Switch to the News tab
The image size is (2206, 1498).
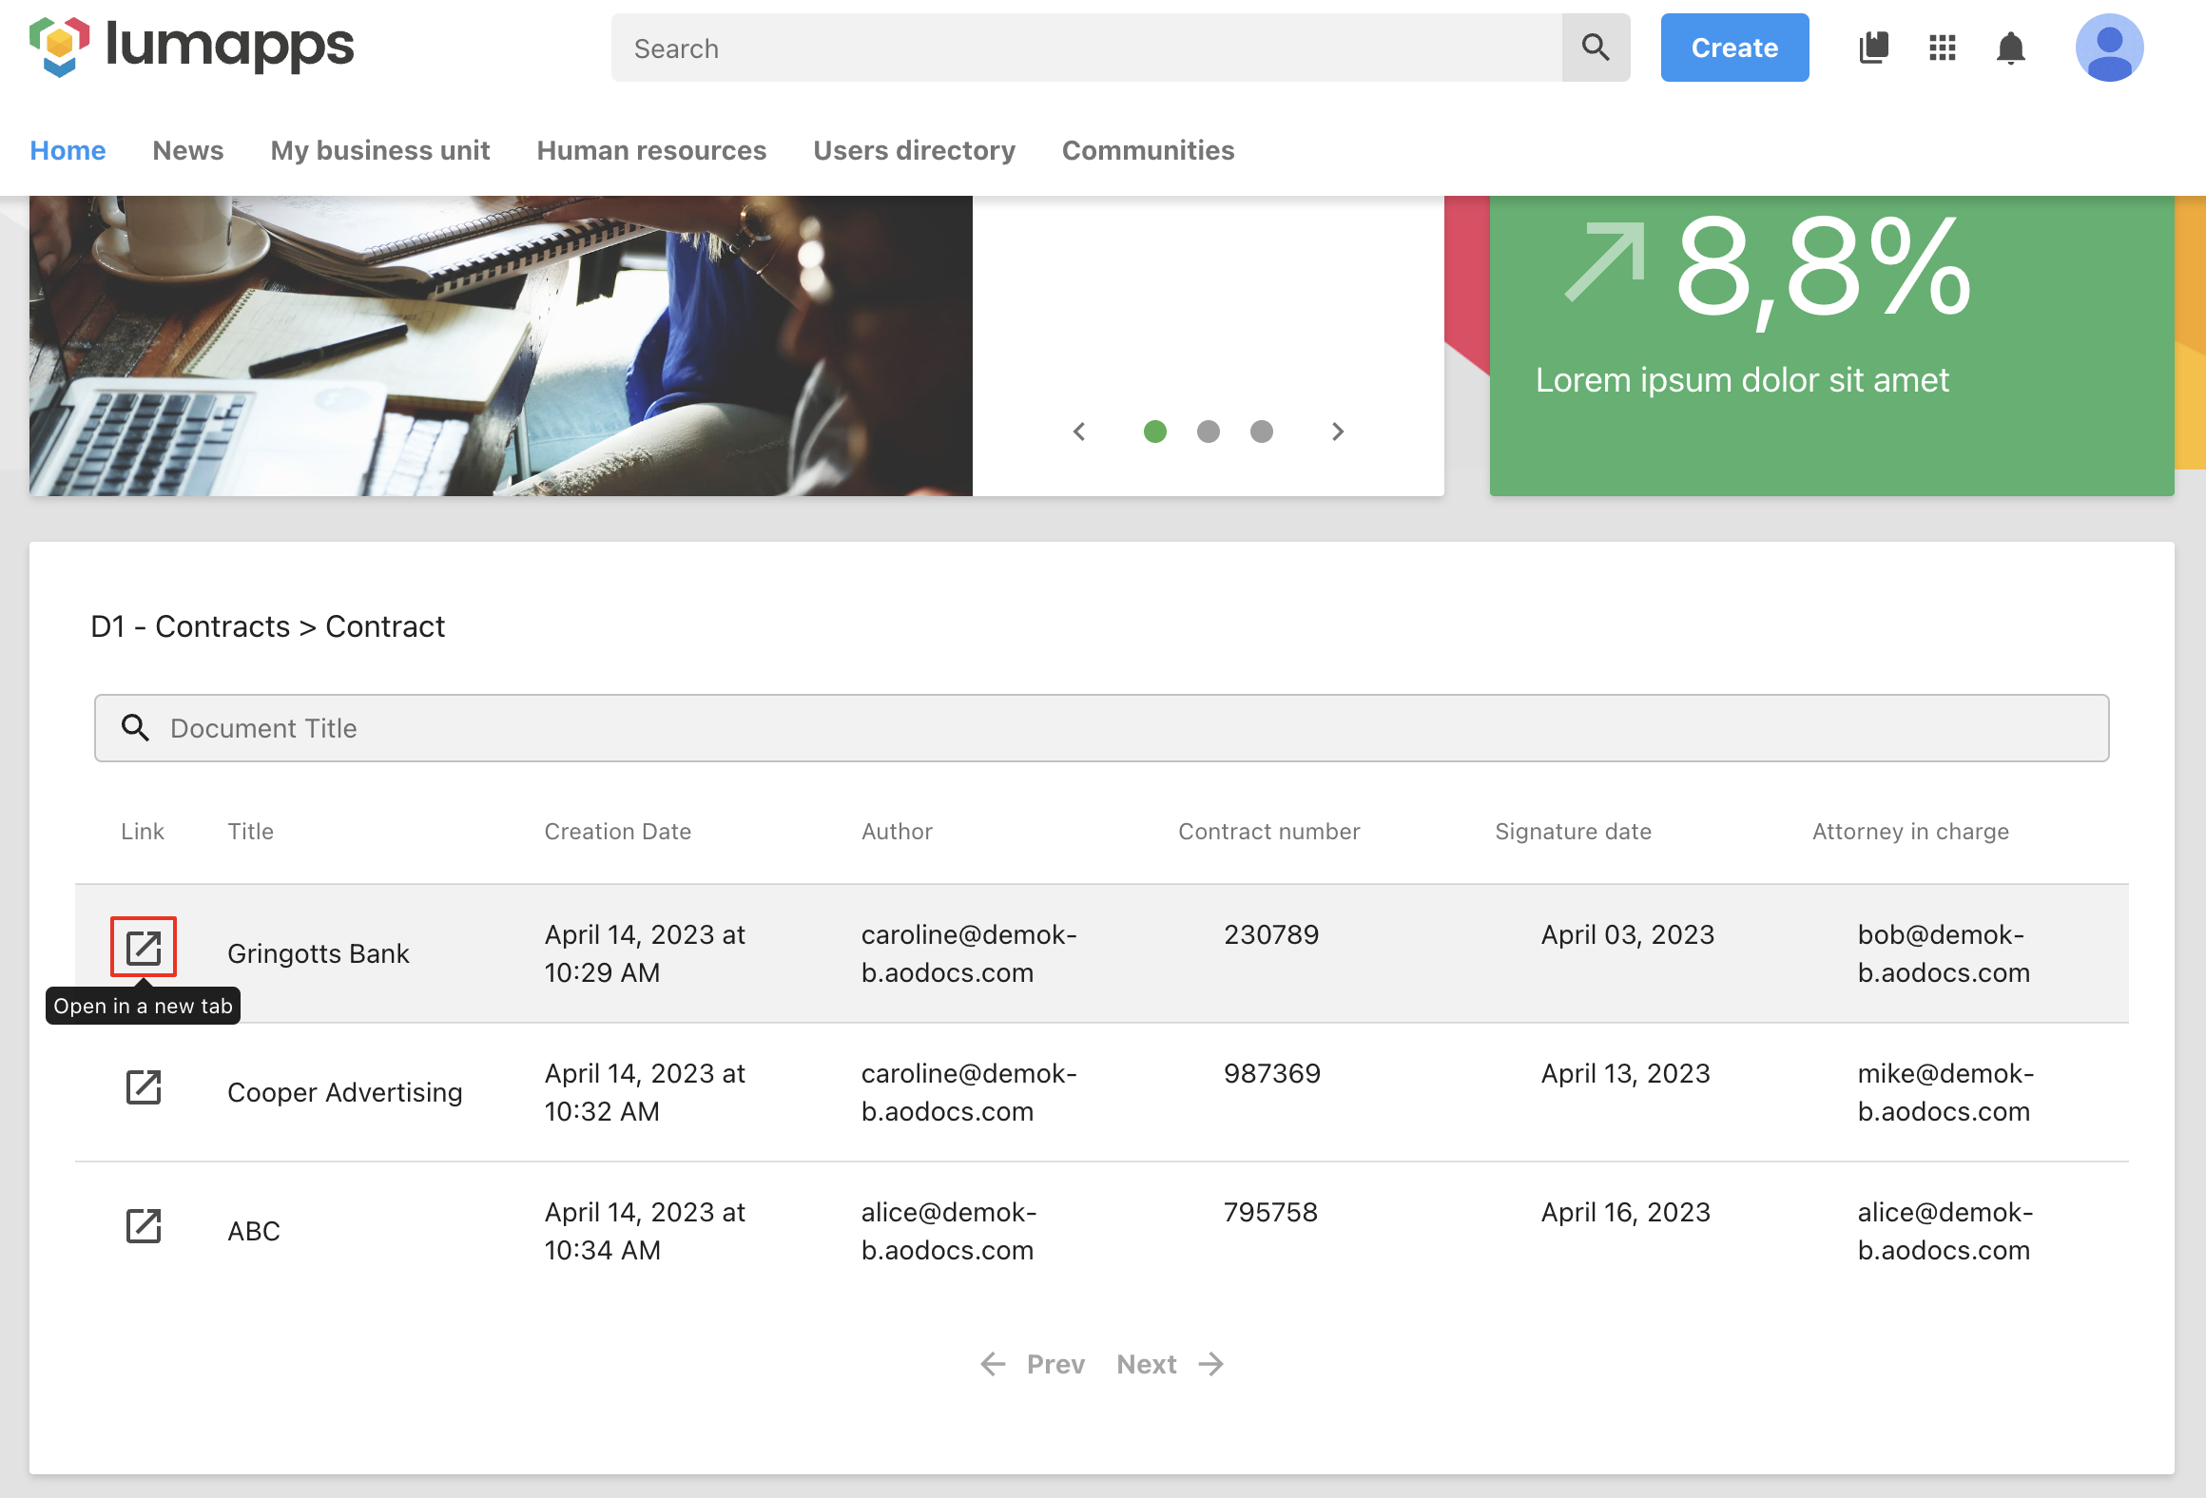pyautogui.click(x=188, y=150)
